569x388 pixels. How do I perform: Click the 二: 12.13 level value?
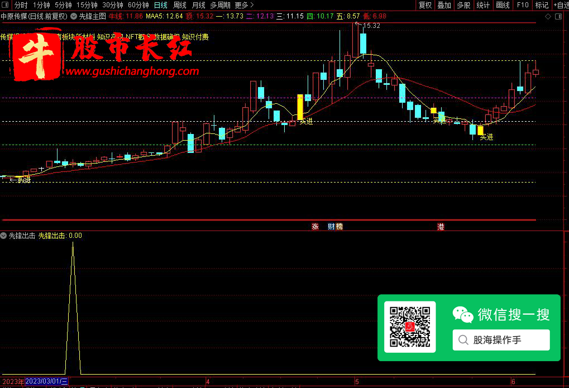click(260, 16)
